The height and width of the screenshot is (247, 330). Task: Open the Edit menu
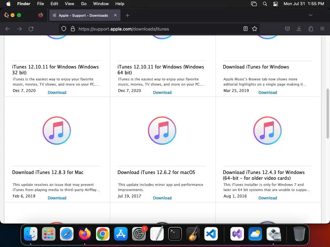click(54, 4)
